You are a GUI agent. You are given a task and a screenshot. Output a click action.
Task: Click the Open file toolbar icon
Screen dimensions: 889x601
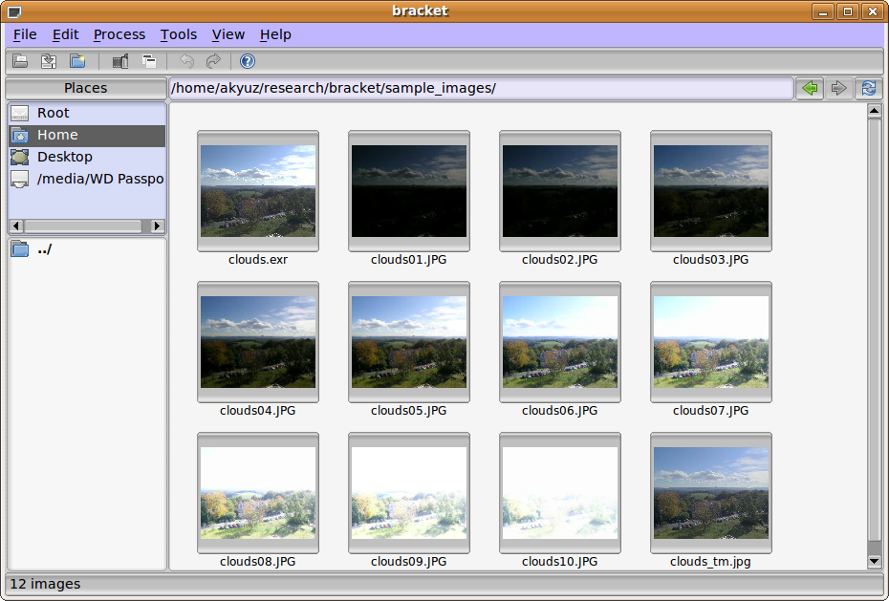pos(20,61)
